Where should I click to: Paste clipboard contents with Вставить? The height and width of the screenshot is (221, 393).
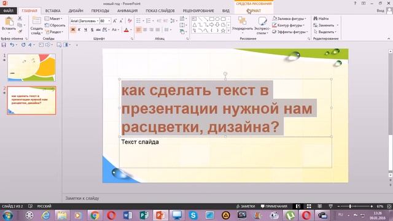(x=9, y=24)
